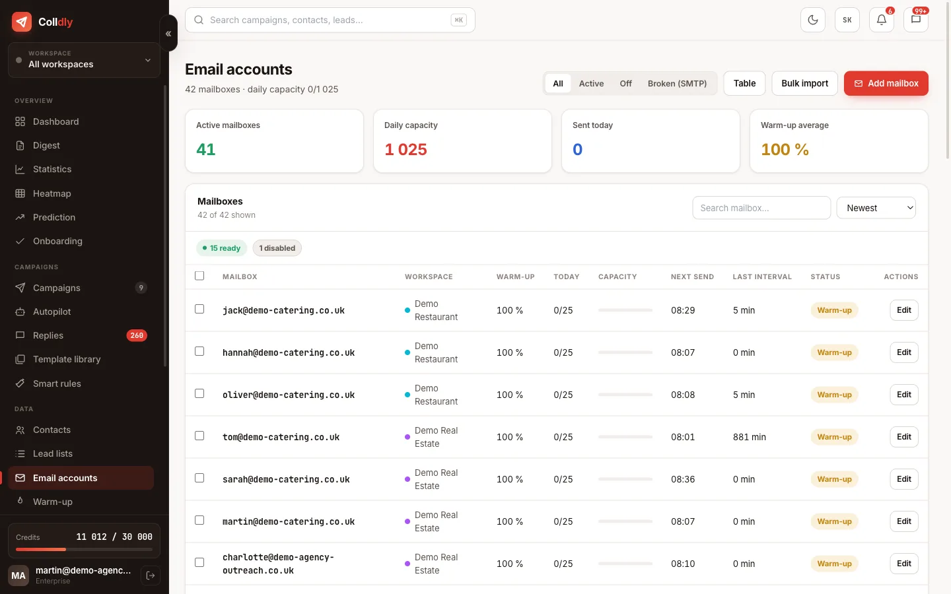Check the jack@demo-catering.co.uk mailbox row
Viewport: 951px width, 594px height.
pos(199,309)
